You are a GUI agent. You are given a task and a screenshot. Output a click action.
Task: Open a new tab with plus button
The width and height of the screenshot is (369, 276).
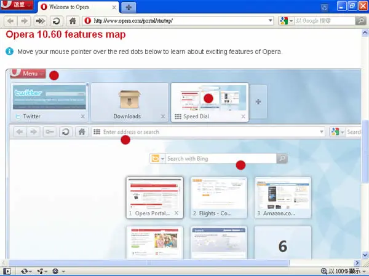point(129,7)
